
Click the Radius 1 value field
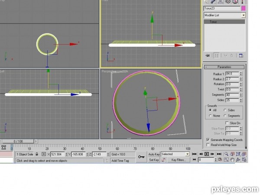point(232,74)
